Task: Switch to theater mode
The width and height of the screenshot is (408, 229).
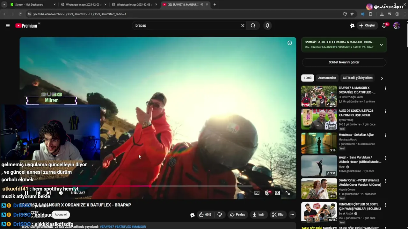Action: tap(277, 193)
